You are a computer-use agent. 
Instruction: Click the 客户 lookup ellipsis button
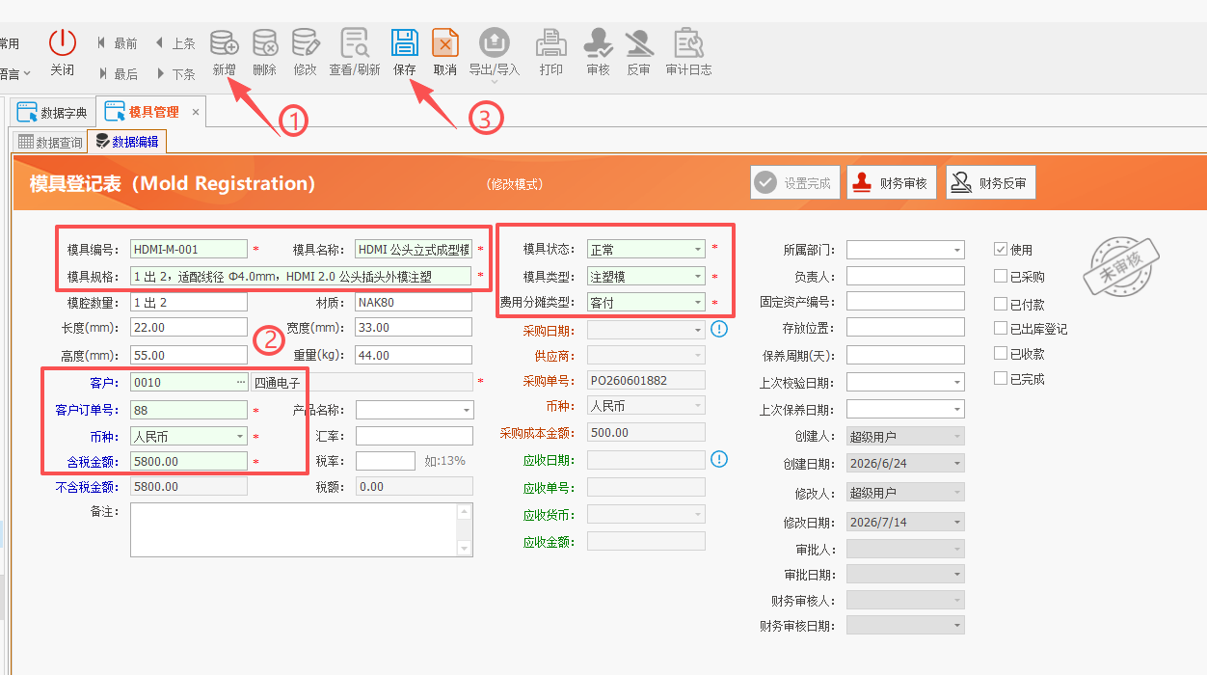point(241,382)
